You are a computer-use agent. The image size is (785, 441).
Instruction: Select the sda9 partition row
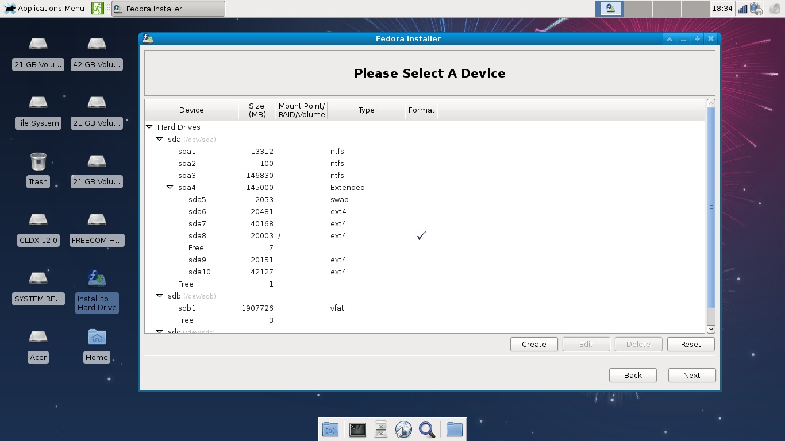(x=424, y=260)
